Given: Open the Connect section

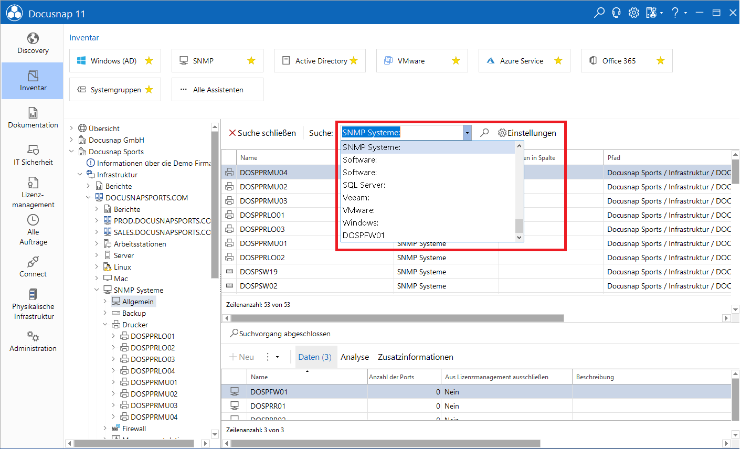Looking at the screenshot, I should tap(33, 266).
